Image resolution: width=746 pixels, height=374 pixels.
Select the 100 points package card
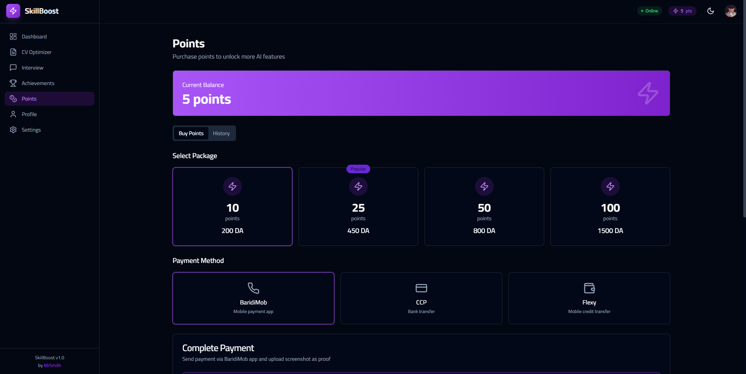[x=610, y=207]
